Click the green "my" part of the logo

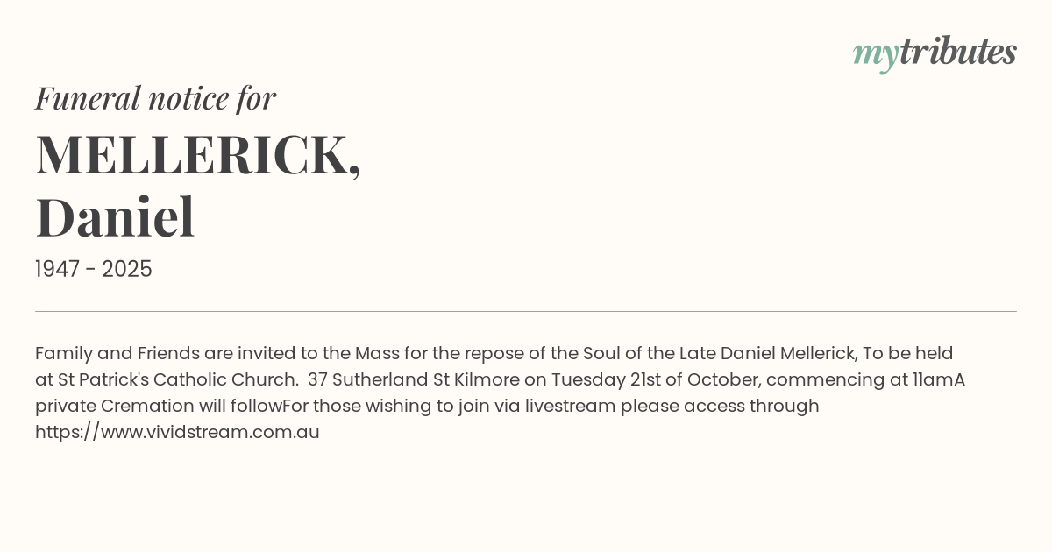(875, 53)
